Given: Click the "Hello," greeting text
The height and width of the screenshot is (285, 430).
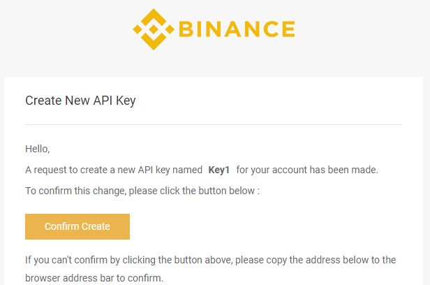Looking at the screenshot, I should point(37,149).
